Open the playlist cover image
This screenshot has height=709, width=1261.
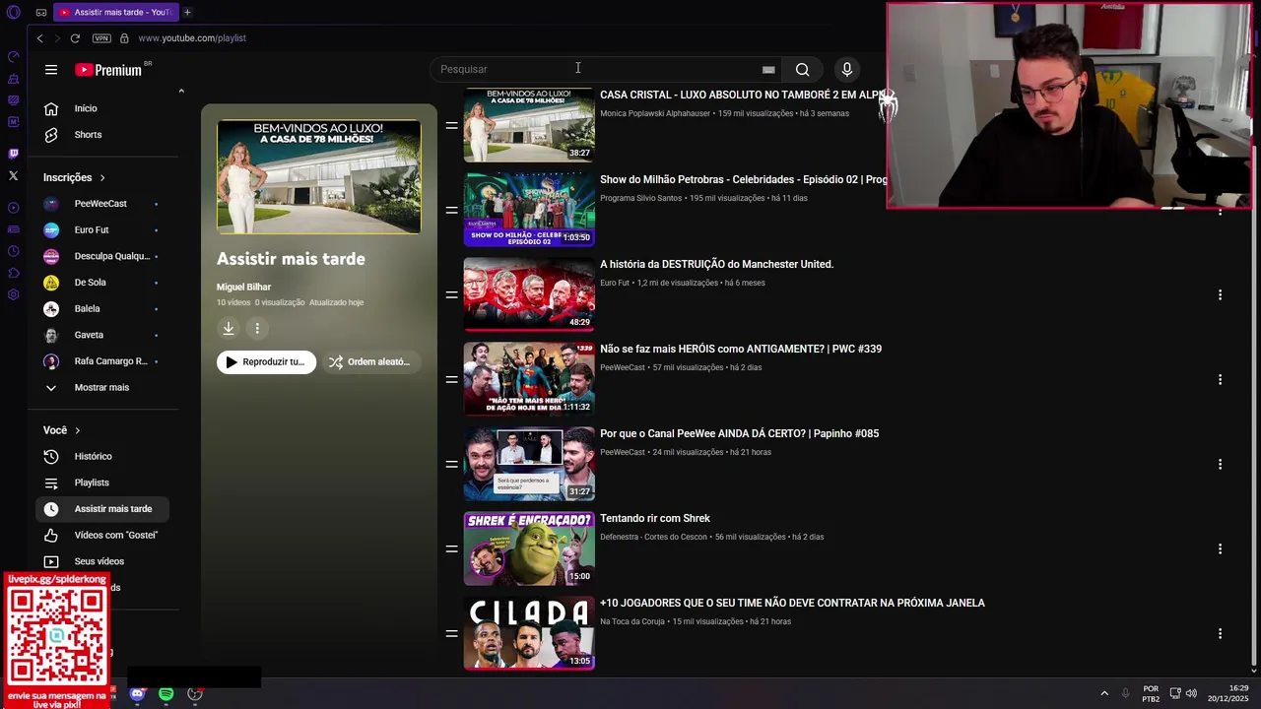319,176
